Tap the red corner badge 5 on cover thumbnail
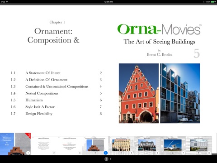 (x=28, y=135)
